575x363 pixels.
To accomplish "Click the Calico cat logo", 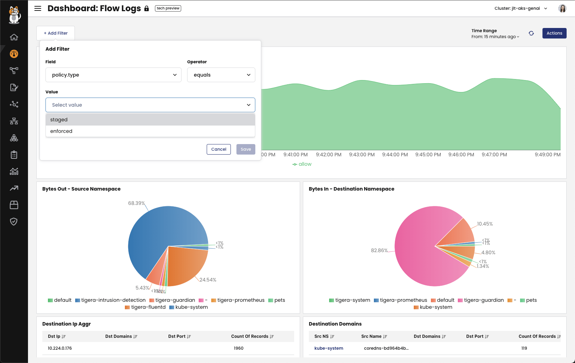I will coord(14,15).
